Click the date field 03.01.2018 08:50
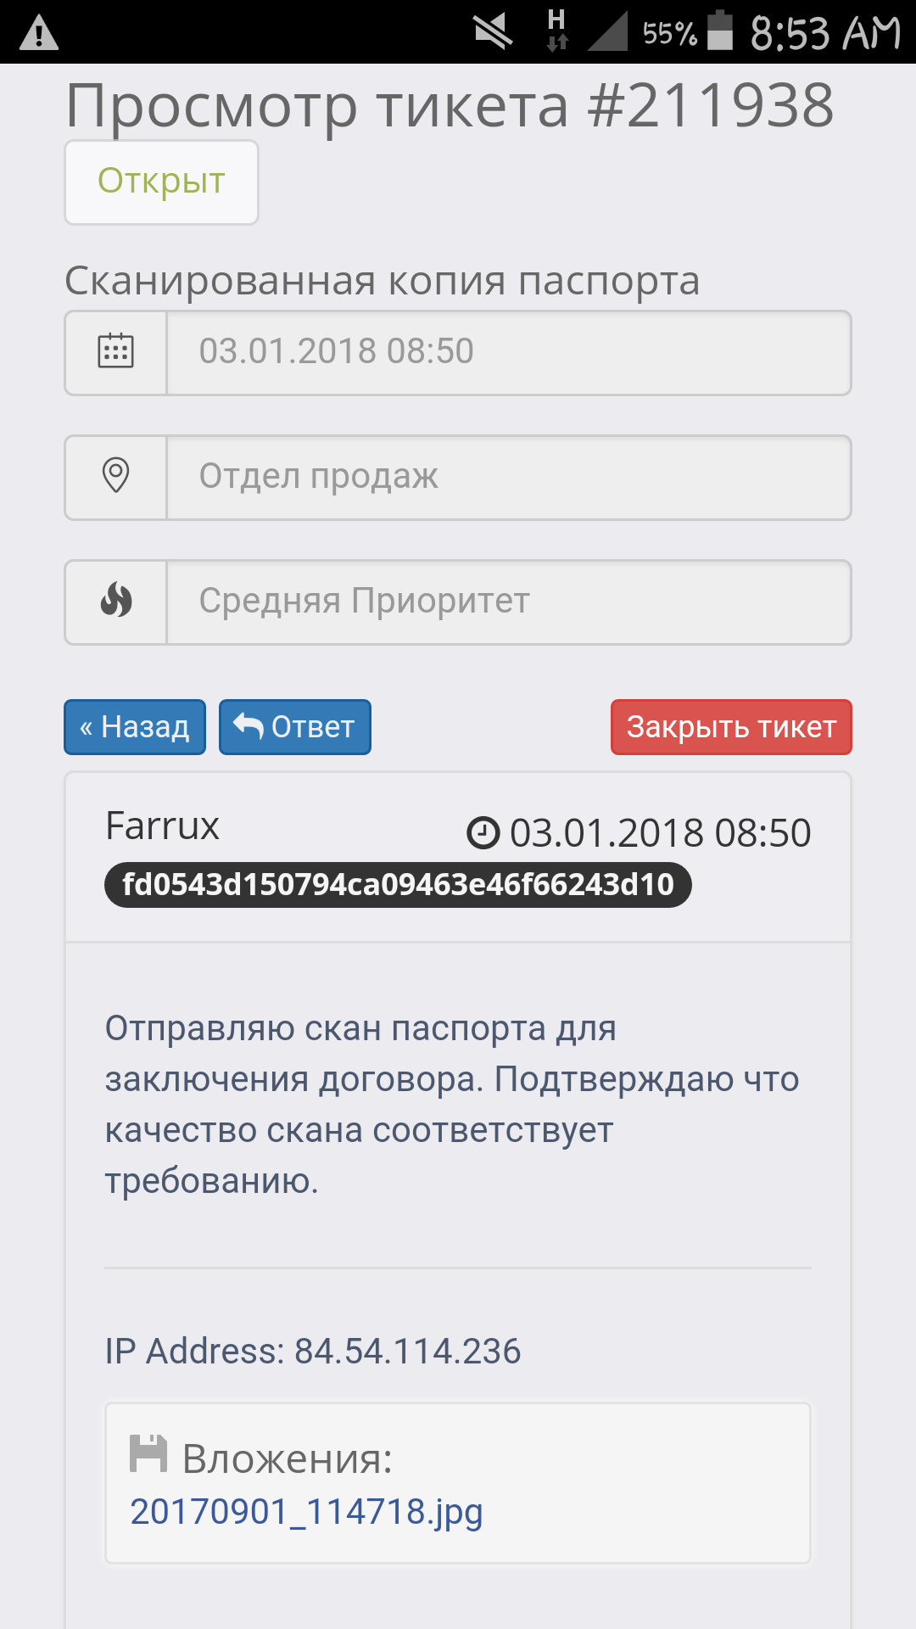Image resolution: width=916 pixels, height=1629 pixels. pos(509,352)
